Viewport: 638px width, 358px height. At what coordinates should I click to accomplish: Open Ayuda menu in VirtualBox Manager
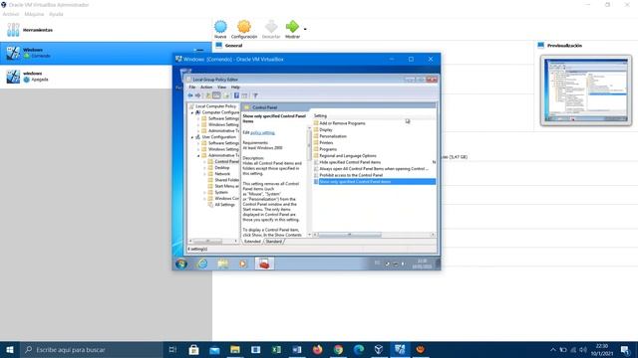pos(56,14)
